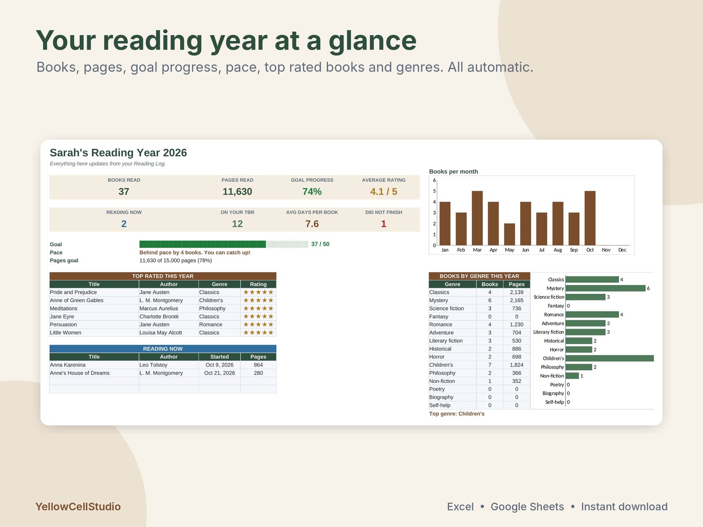Select the Persuasion title cell
Screen dimensions: 703x527
click(x=94, y=325)
